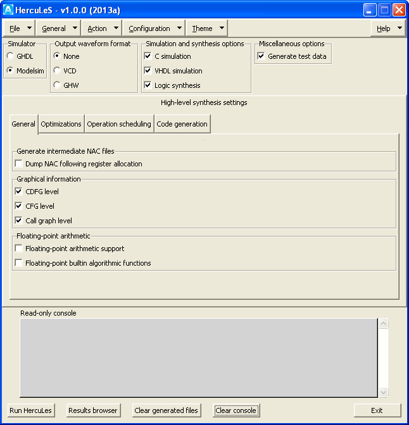The height and width of the screenshot is (425, 409).
Task: Expand the File dropdown arrow
Action: click(29, 28)
